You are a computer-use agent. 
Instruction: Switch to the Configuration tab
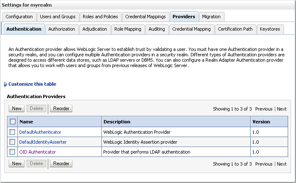tap(19, 17)
